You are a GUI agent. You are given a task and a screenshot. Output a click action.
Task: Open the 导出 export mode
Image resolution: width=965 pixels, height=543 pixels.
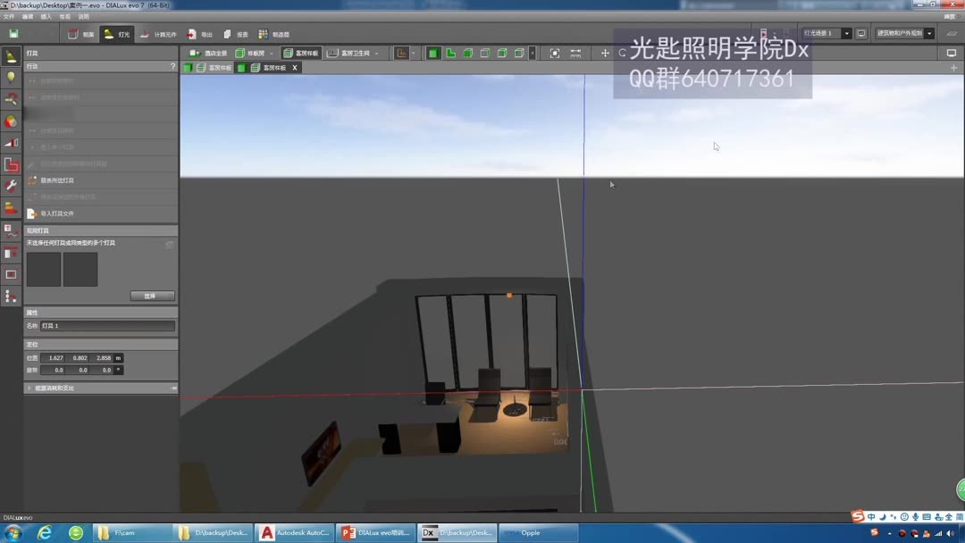coord(201,34)
